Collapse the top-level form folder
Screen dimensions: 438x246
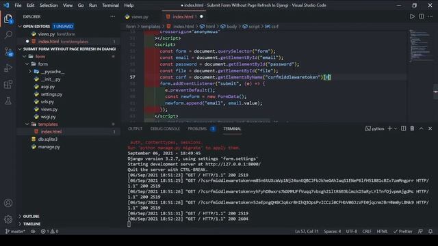(25, 57)
